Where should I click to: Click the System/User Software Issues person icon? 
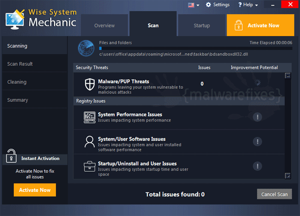(x=90, y=142)
